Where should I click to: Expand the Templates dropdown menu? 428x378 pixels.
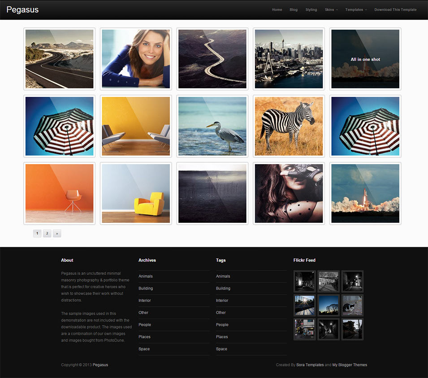pos(356,10)
